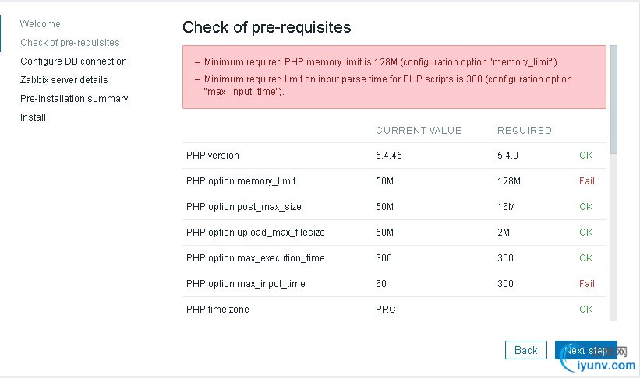This screenshot has width=640, height=378.
Task: Click the Check of pre-requisites heading
Action: [x=267, y=28]
